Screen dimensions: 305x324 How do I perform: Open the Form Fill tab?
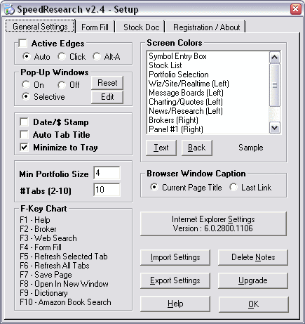pyautogui.click(x=95, y=27)
